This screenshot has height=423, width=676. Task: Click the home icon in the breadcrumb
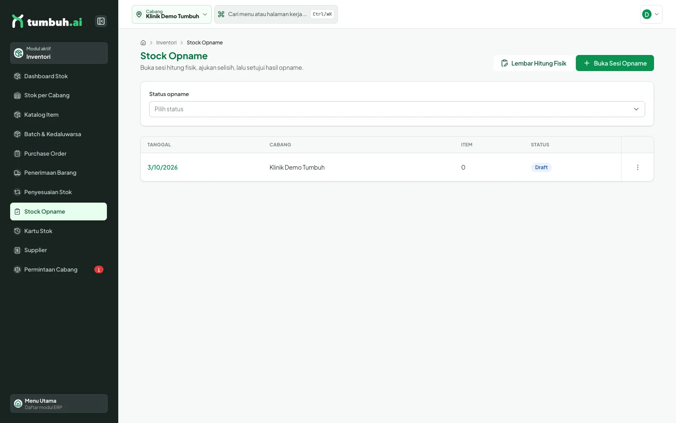coord(143,43)
